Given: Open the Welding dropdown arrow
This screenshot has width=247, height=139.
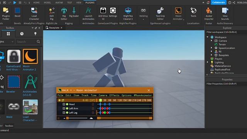Looking at the screenshot, I should tap(144, 20).
